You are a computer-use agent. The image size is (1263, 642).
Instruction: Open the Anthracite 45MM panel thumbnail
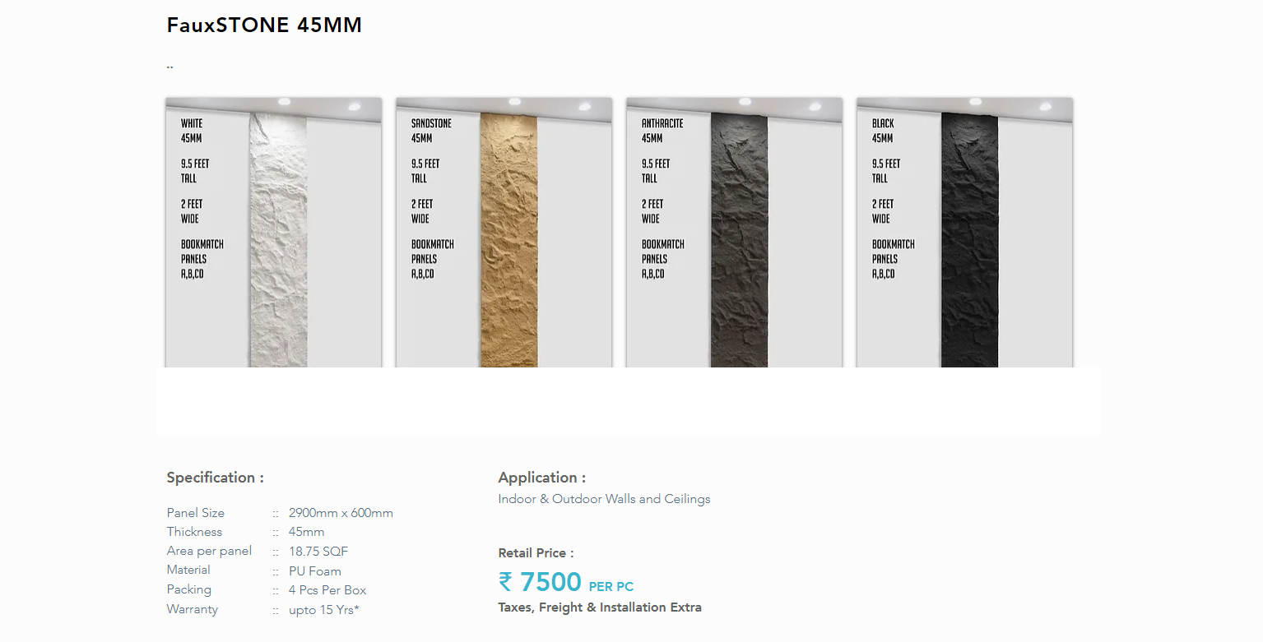click(734, 233)
